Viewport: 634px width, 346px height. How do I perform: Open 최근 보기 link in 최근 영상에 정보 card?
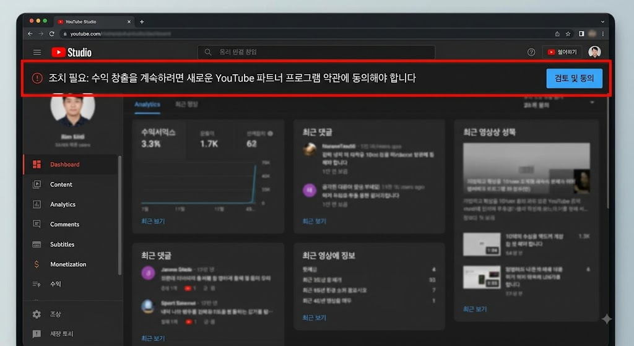tap(314, 318)
